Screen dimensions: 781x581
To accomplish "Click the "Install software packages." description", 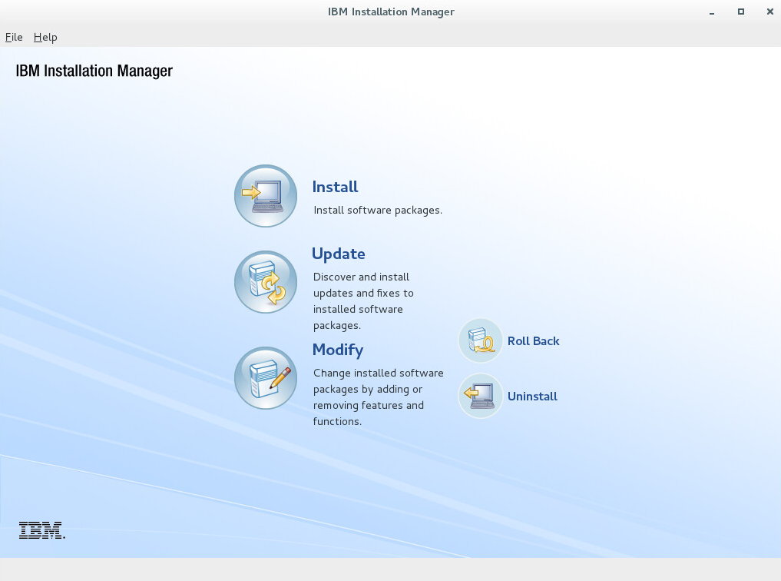I will coord(378,211).
